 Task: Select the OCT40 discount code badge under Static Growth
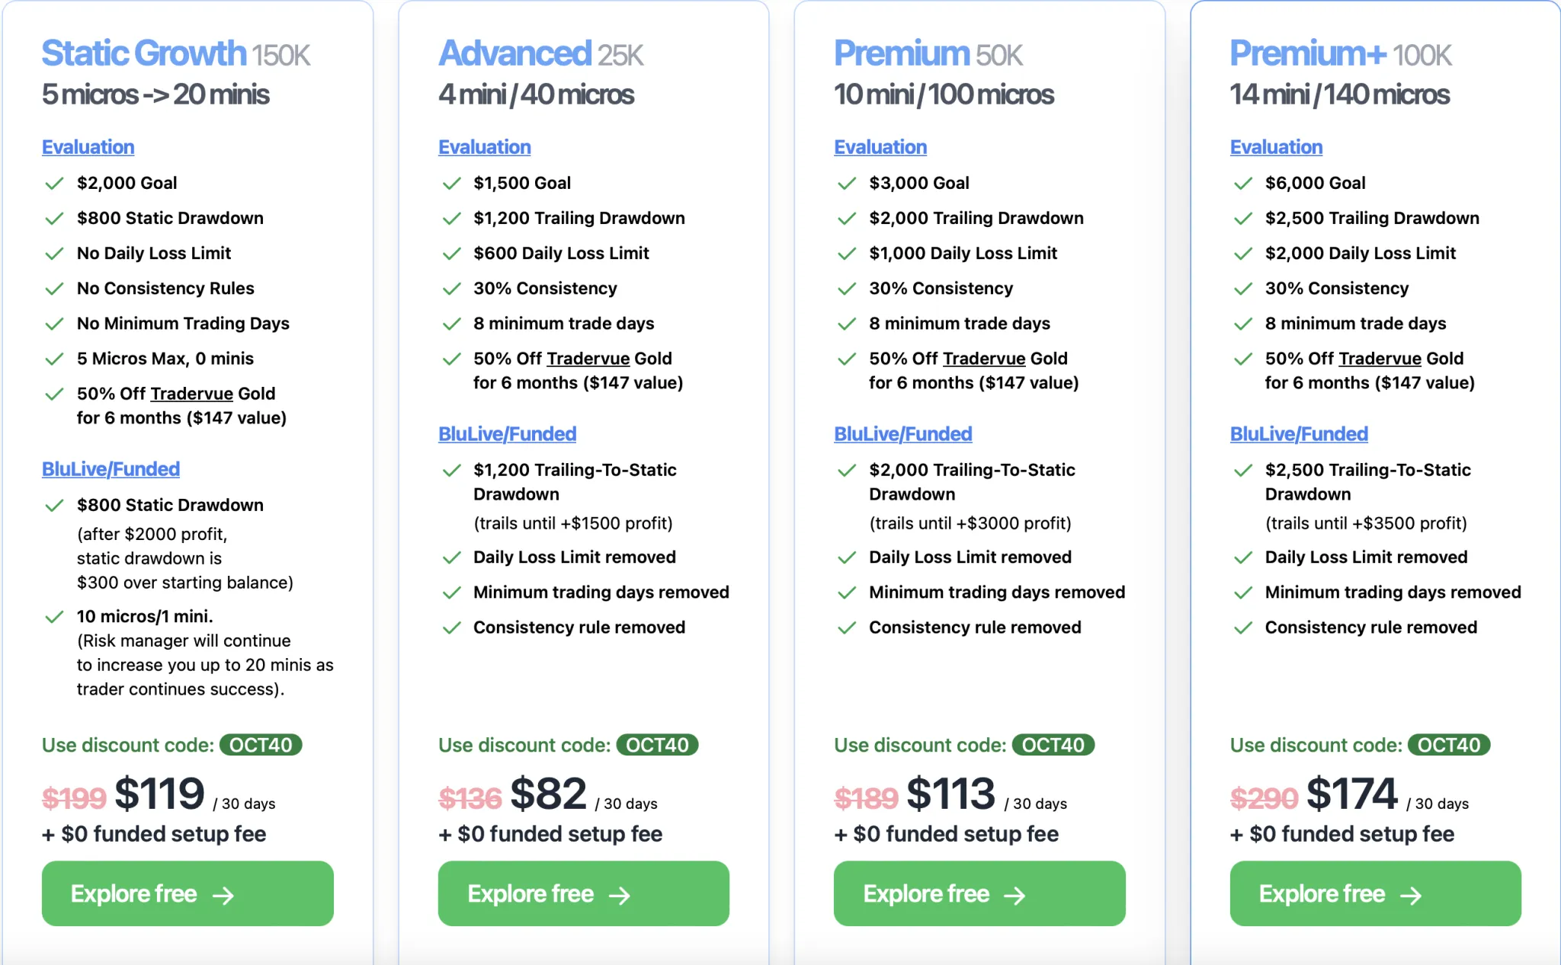point(261,745)
